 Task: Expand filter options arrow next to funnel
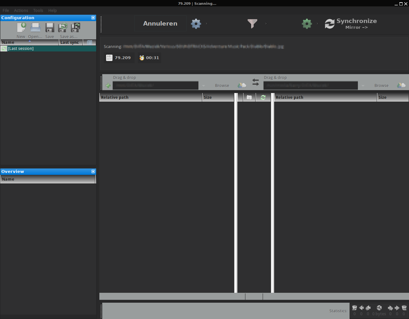tap(266, 23)
